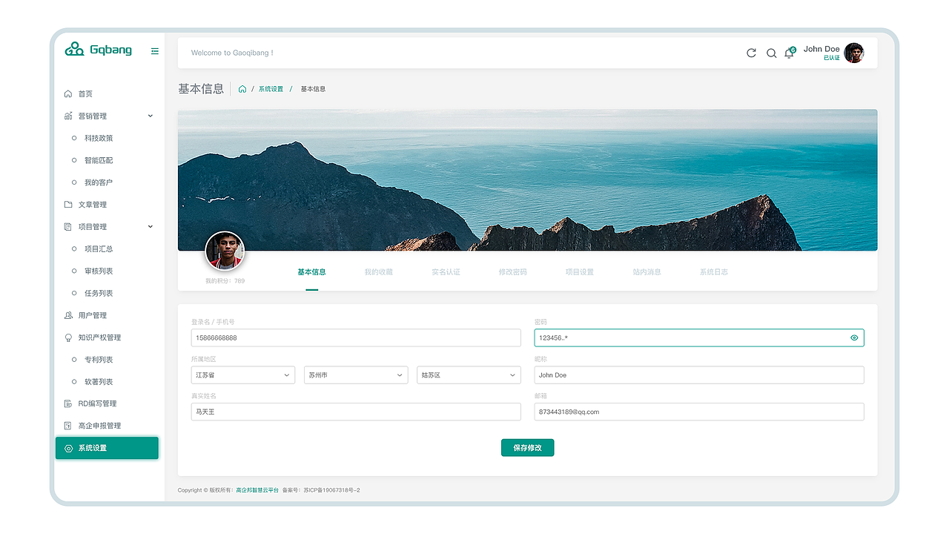
Task: Open 专利列表 in sidebar
Action: coord(99,360)
